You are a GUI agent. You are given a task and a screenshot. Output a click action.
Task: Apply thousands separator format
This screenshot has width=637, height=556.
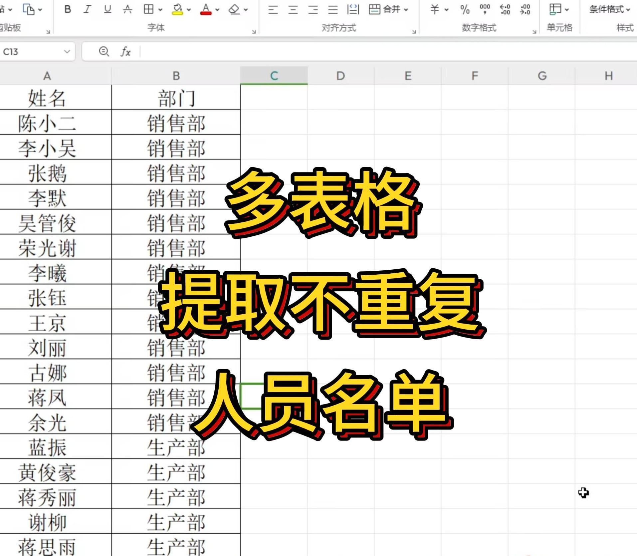click(x=485, y=9)
